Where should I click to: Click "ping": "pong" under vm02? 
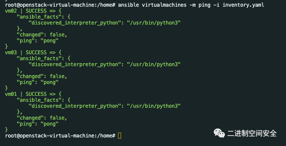point(38,41)
